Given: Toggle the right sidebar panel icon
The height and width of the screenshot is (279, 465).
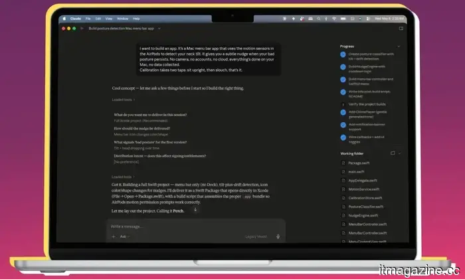Looking at the screenshot, I should [401, 29].
